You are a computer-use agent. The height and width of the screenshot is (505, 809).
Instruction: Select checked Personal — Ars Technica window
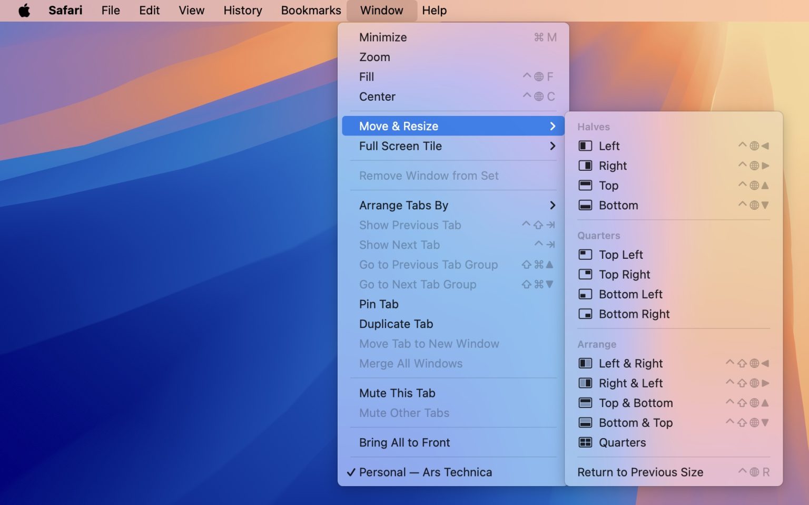(x=425, y=472)
